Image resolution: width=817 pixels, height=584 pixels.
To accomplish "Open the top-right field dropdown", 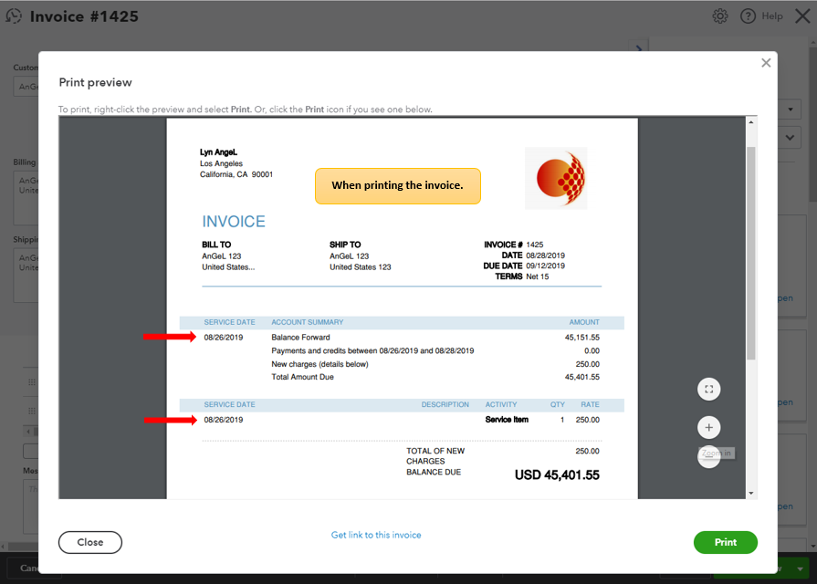I will coord(791,109).
